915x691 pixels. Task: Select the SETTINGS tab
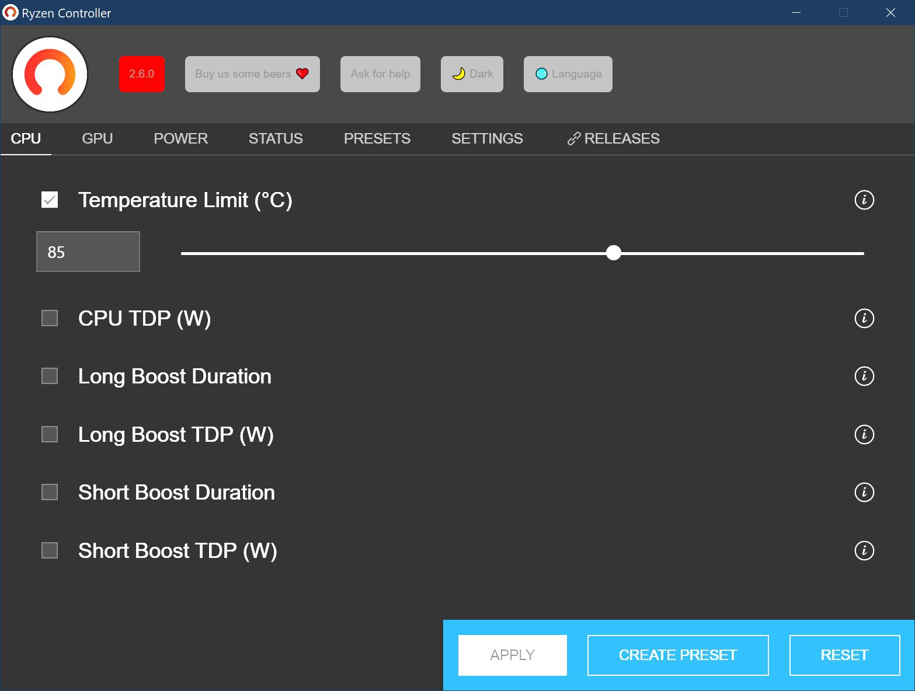click(x=487, y=139)
